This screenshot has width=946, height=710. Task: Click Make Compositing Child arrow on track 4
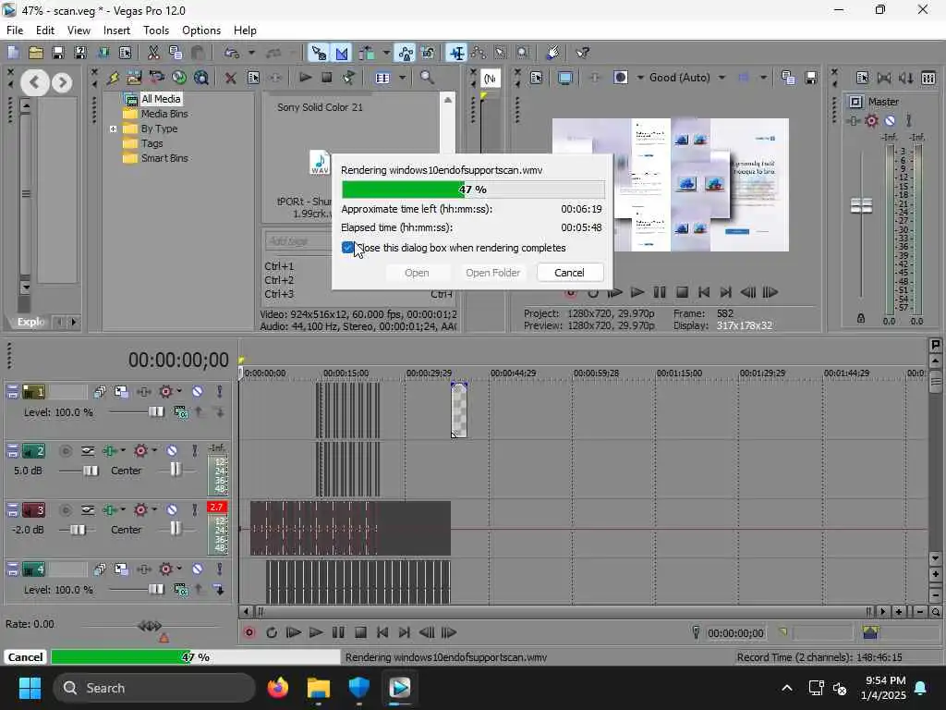(219, 589)
